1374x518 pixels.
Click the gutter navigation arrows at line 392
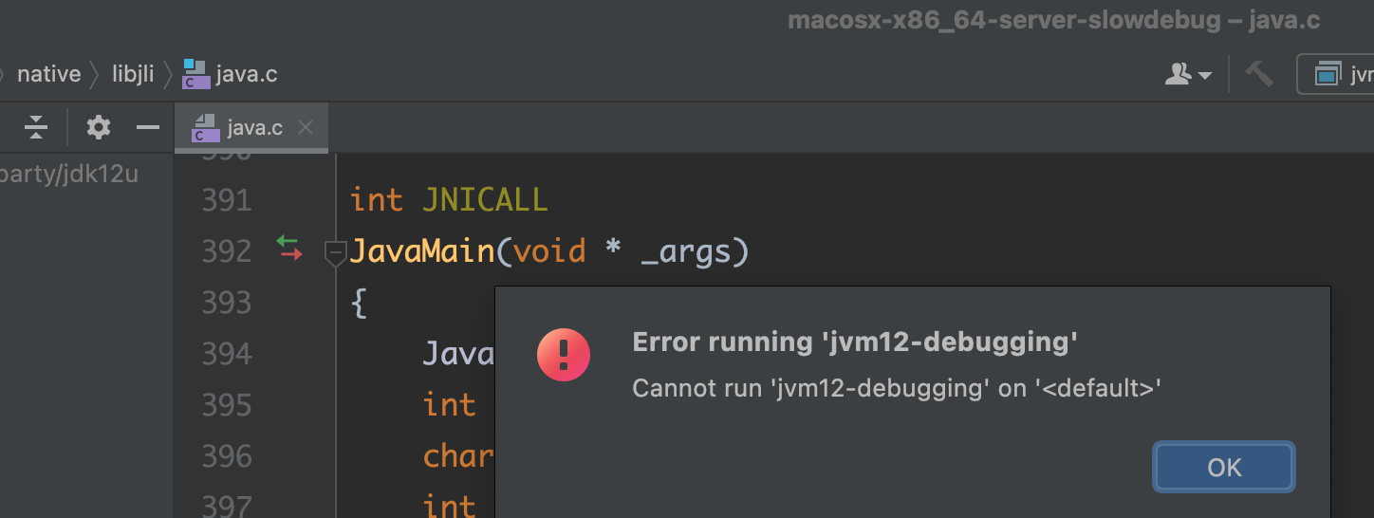pyautogui.click(x=288, y=249)
